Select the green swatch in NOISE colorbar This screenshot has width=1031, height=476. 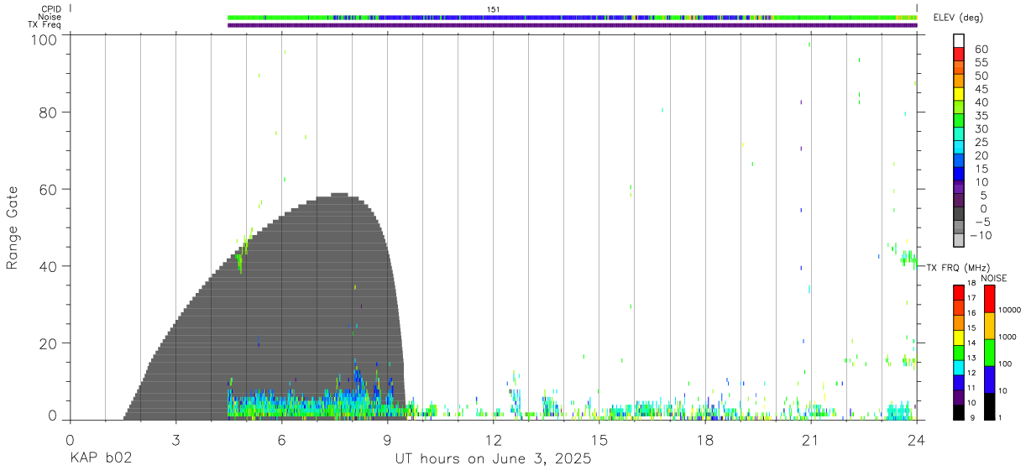[989, 353]
